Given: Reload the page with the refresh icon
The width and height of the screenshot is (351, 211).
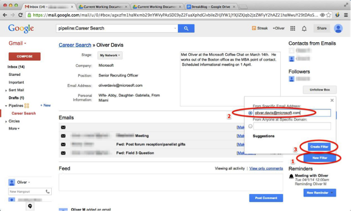Looking at the screenshot, I should point(21,15).
